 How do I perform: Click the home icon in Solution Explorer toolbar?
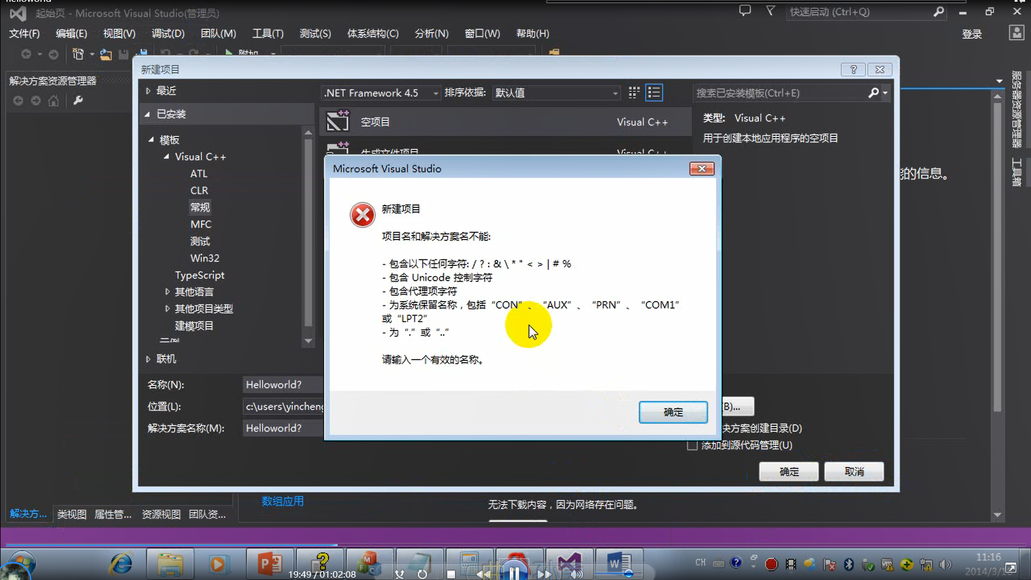pyautogui.click(x=52, y=100)
